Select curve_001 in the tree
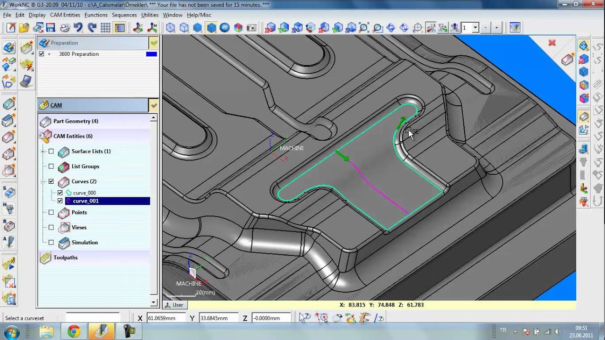Image resolution: width=605 pixels, height=340 pixels. (86, 201)
